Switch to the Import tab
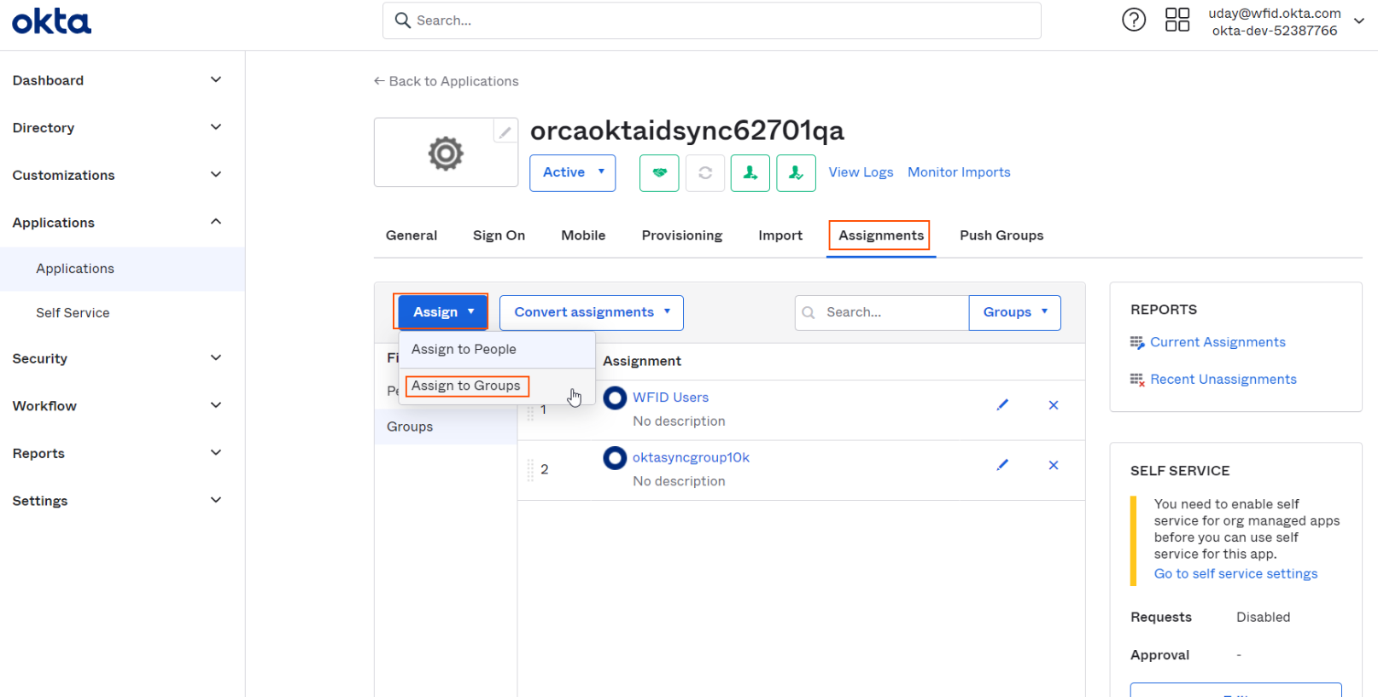This screenshot has height=697, width=1378. coord(780,235)
